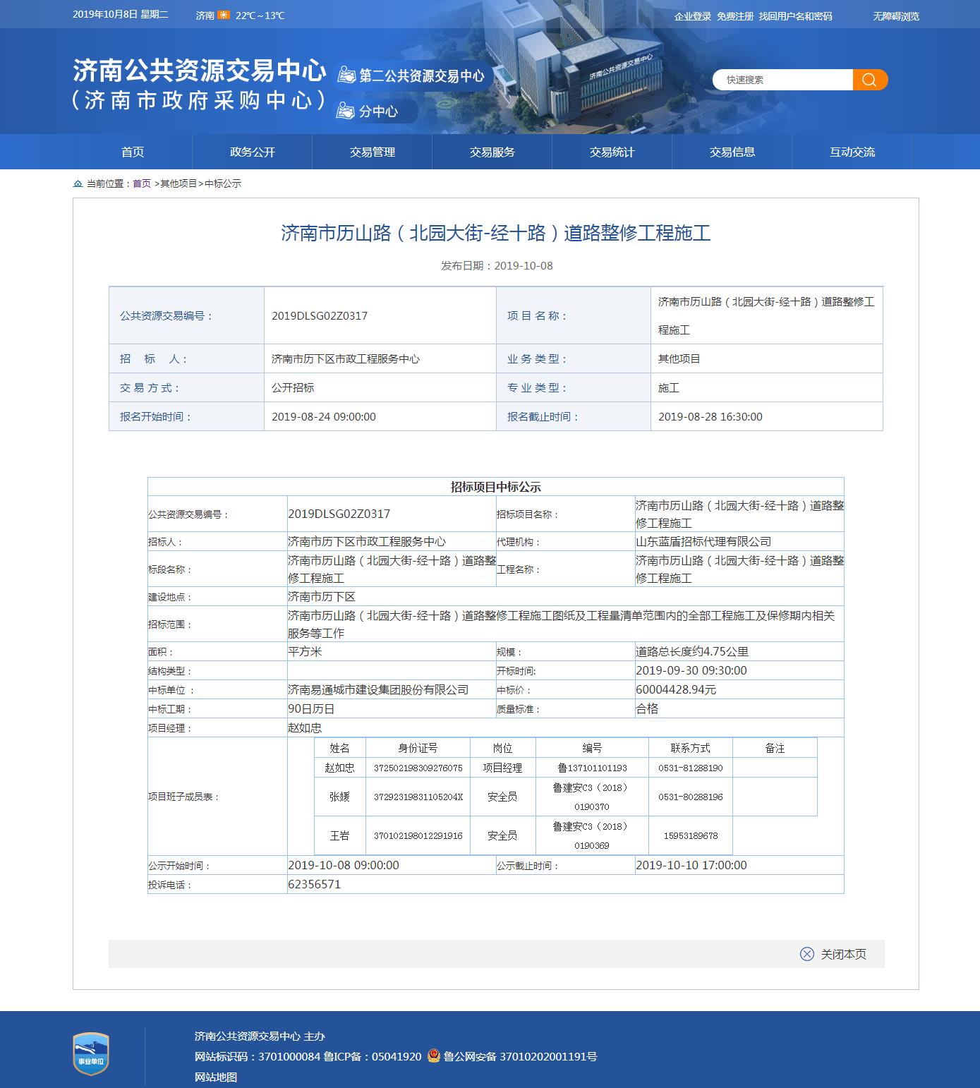Click the circled X icon beside 关闭本页
The width and height of the screenshot is (980, 1088).
807,954
